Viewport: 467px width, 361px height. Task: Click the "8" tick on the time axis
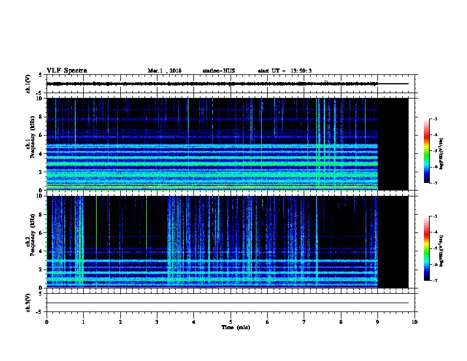point(341,322)
